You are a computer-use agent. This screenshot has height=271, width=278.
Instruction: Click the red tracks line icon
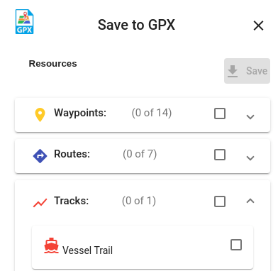[x=40, y=203]
